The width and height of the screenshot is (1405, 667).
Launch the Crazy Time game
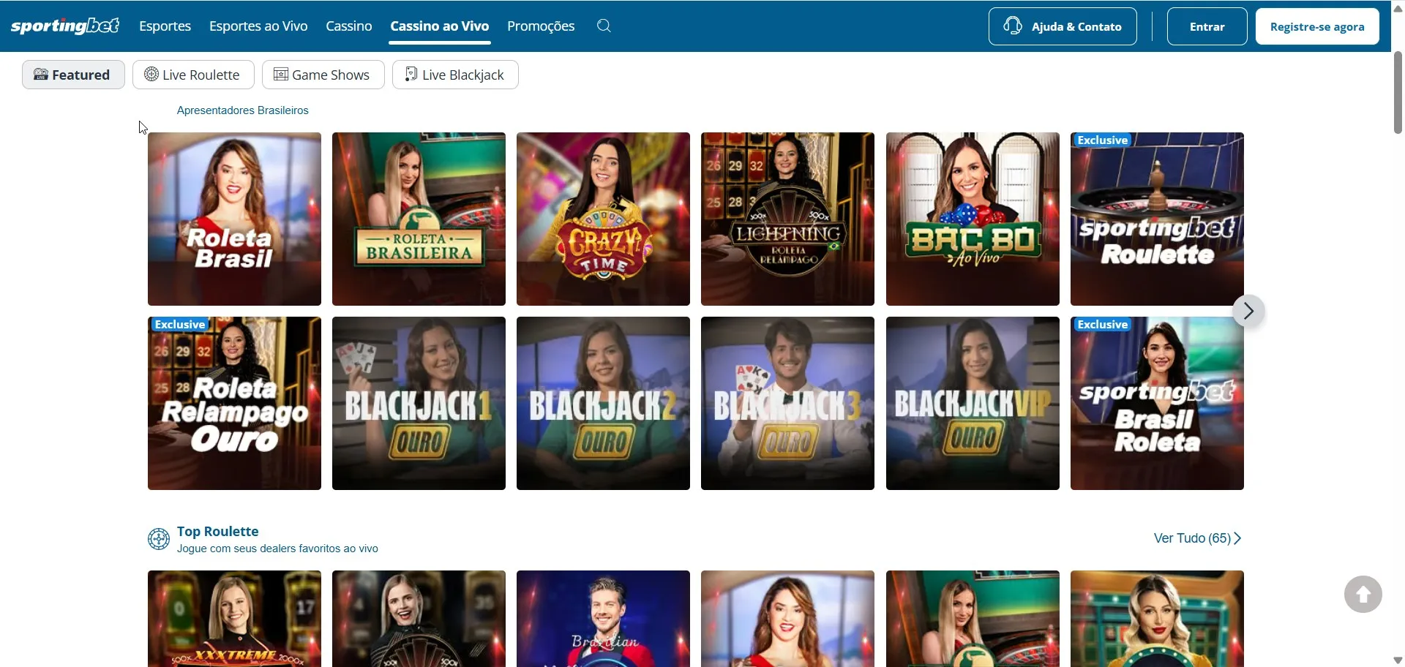click(603, 219)
